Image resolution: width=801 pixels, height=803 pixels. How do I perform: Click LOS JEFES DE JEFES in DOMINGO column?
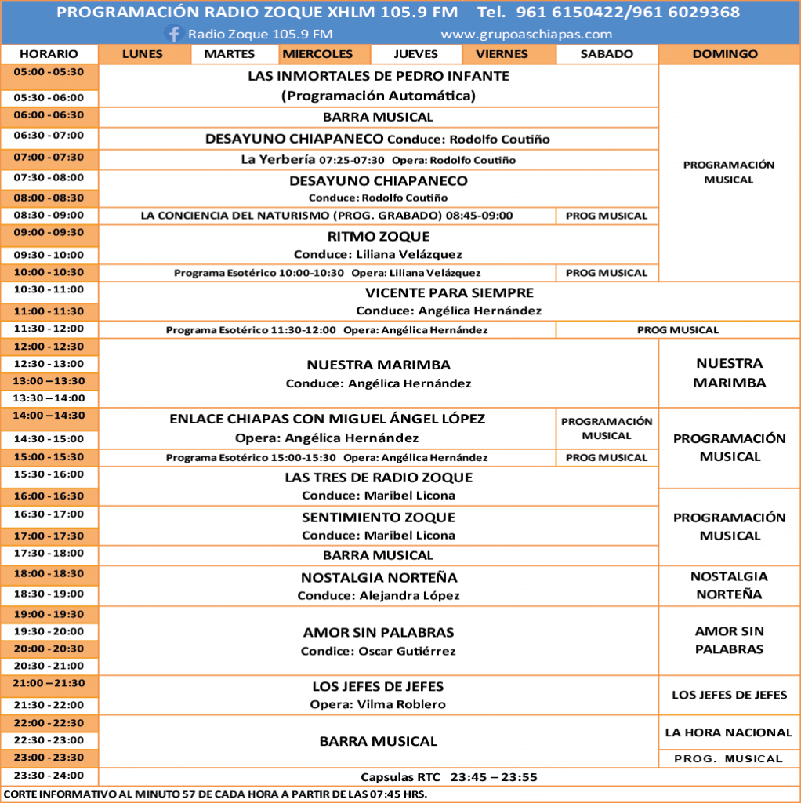click(730, 695)
